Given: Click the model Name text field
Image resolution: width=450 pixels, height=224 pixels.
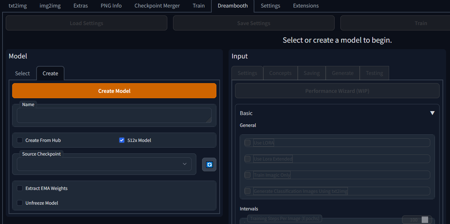Looking at the screenshot, I should (114, 115).
